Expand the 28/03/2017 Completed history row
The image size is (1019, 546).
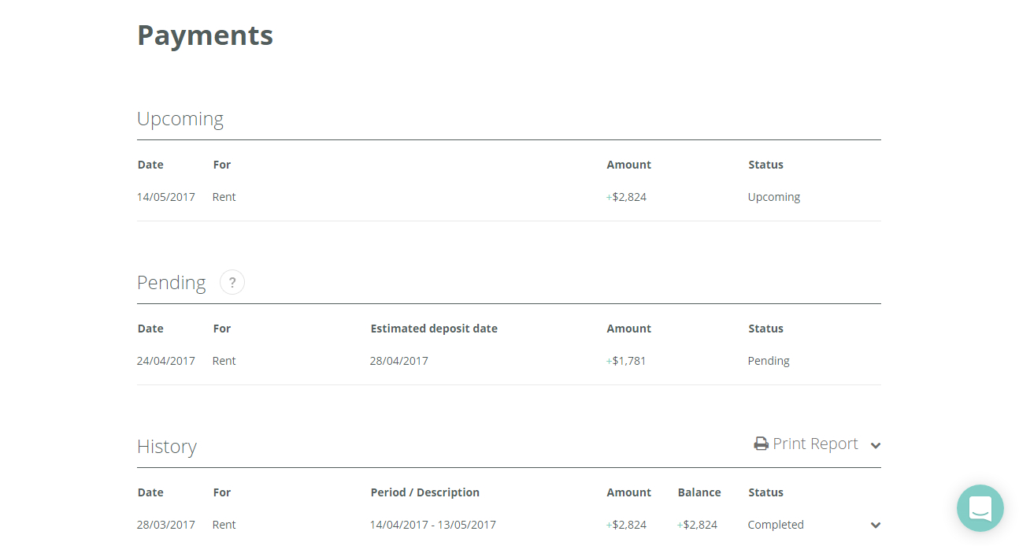click(x=876, y=526)
